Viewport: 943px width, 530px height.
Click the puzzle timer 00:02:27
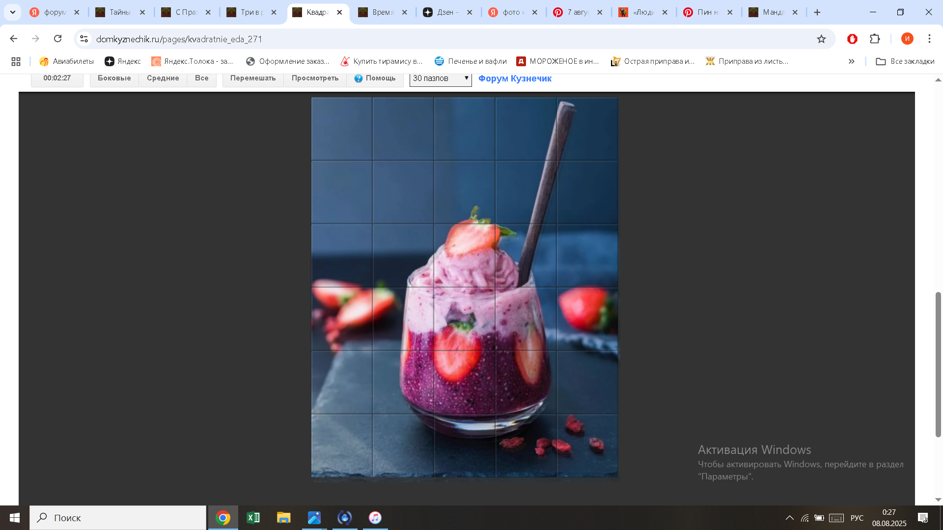[57, 78]
